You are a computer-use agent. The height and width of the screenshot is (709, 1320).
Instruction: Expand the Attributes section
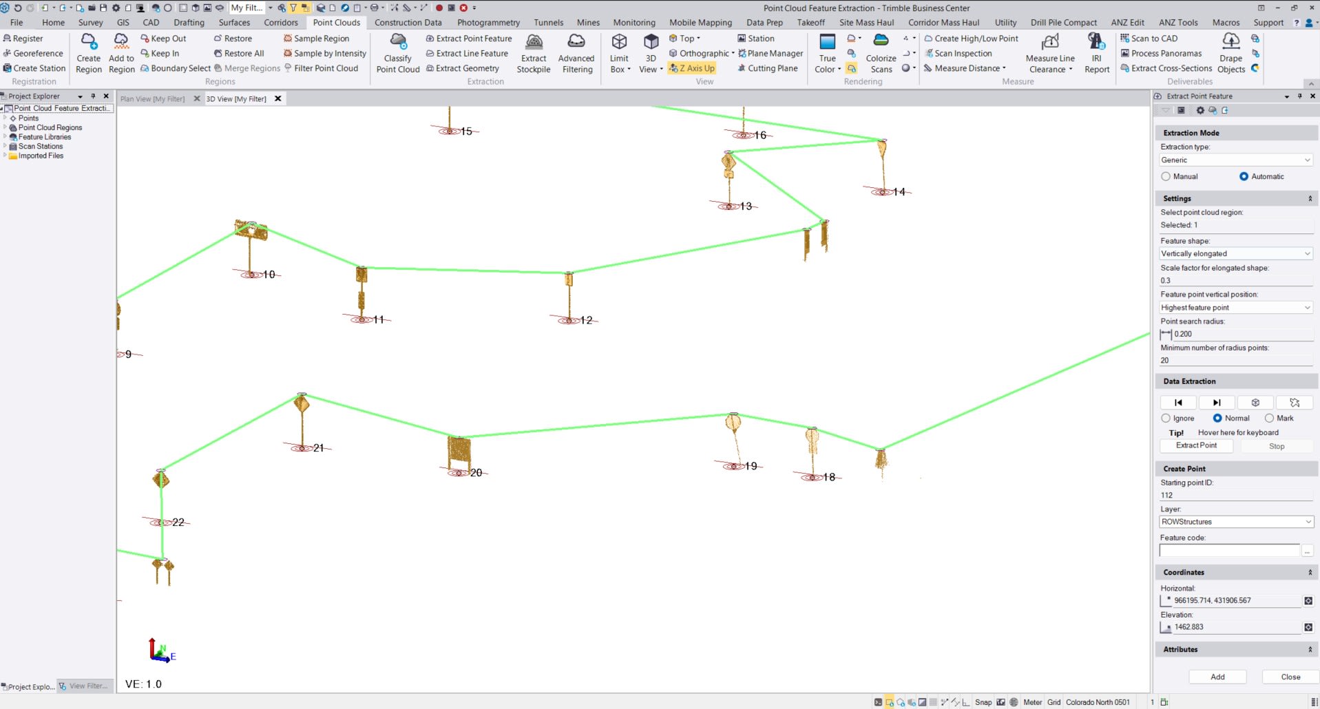coord(1310,650)
